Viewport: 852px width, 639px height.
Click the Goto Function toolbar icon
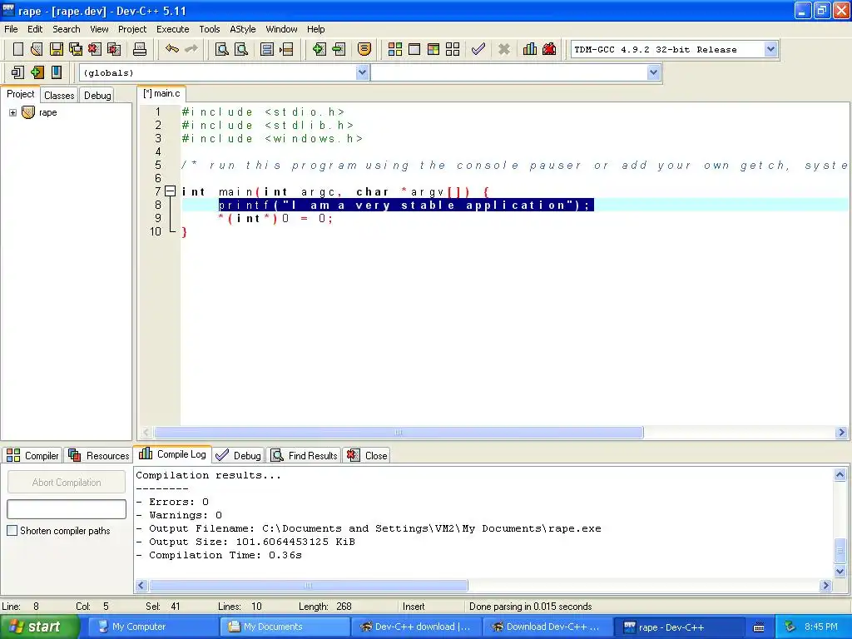(x=267, y=49)
